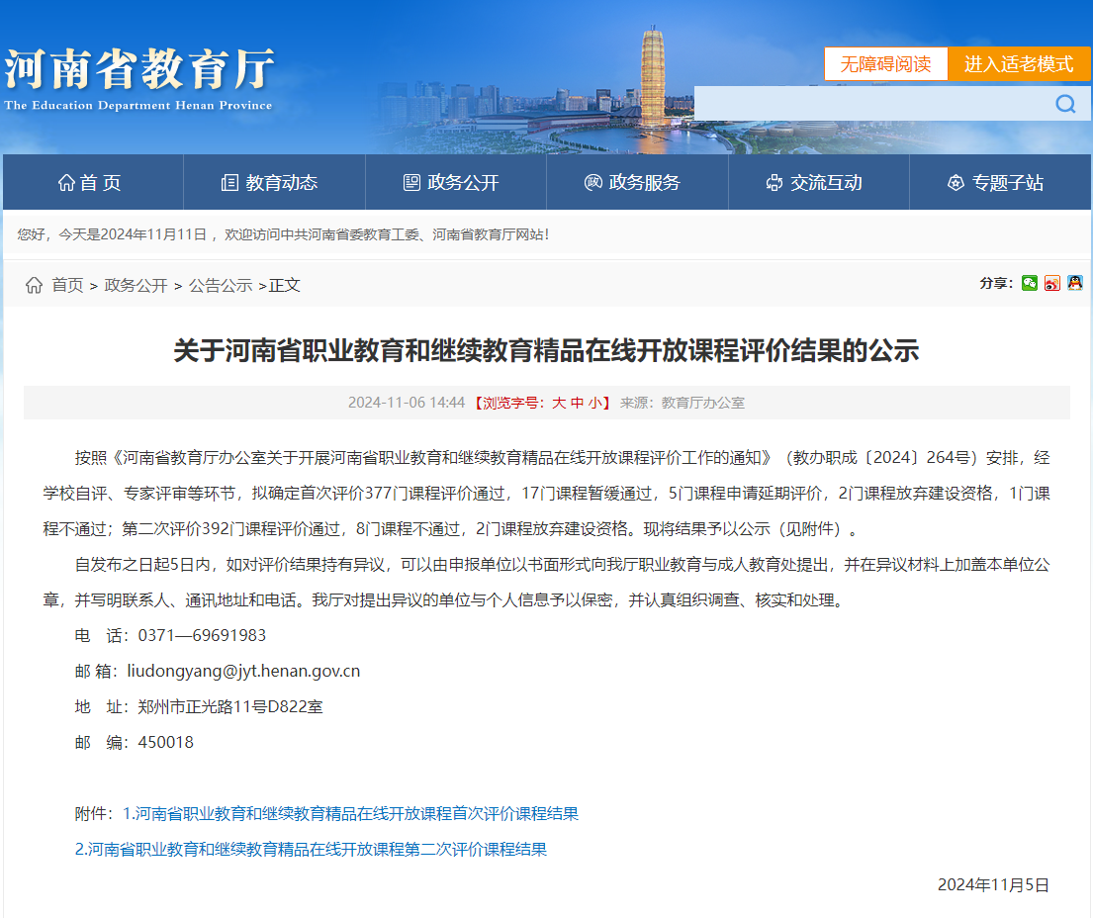Open the 专题子站 navigation menu
The width and height of the screenshot is (1093, 918).
click(x=995, y=182)
